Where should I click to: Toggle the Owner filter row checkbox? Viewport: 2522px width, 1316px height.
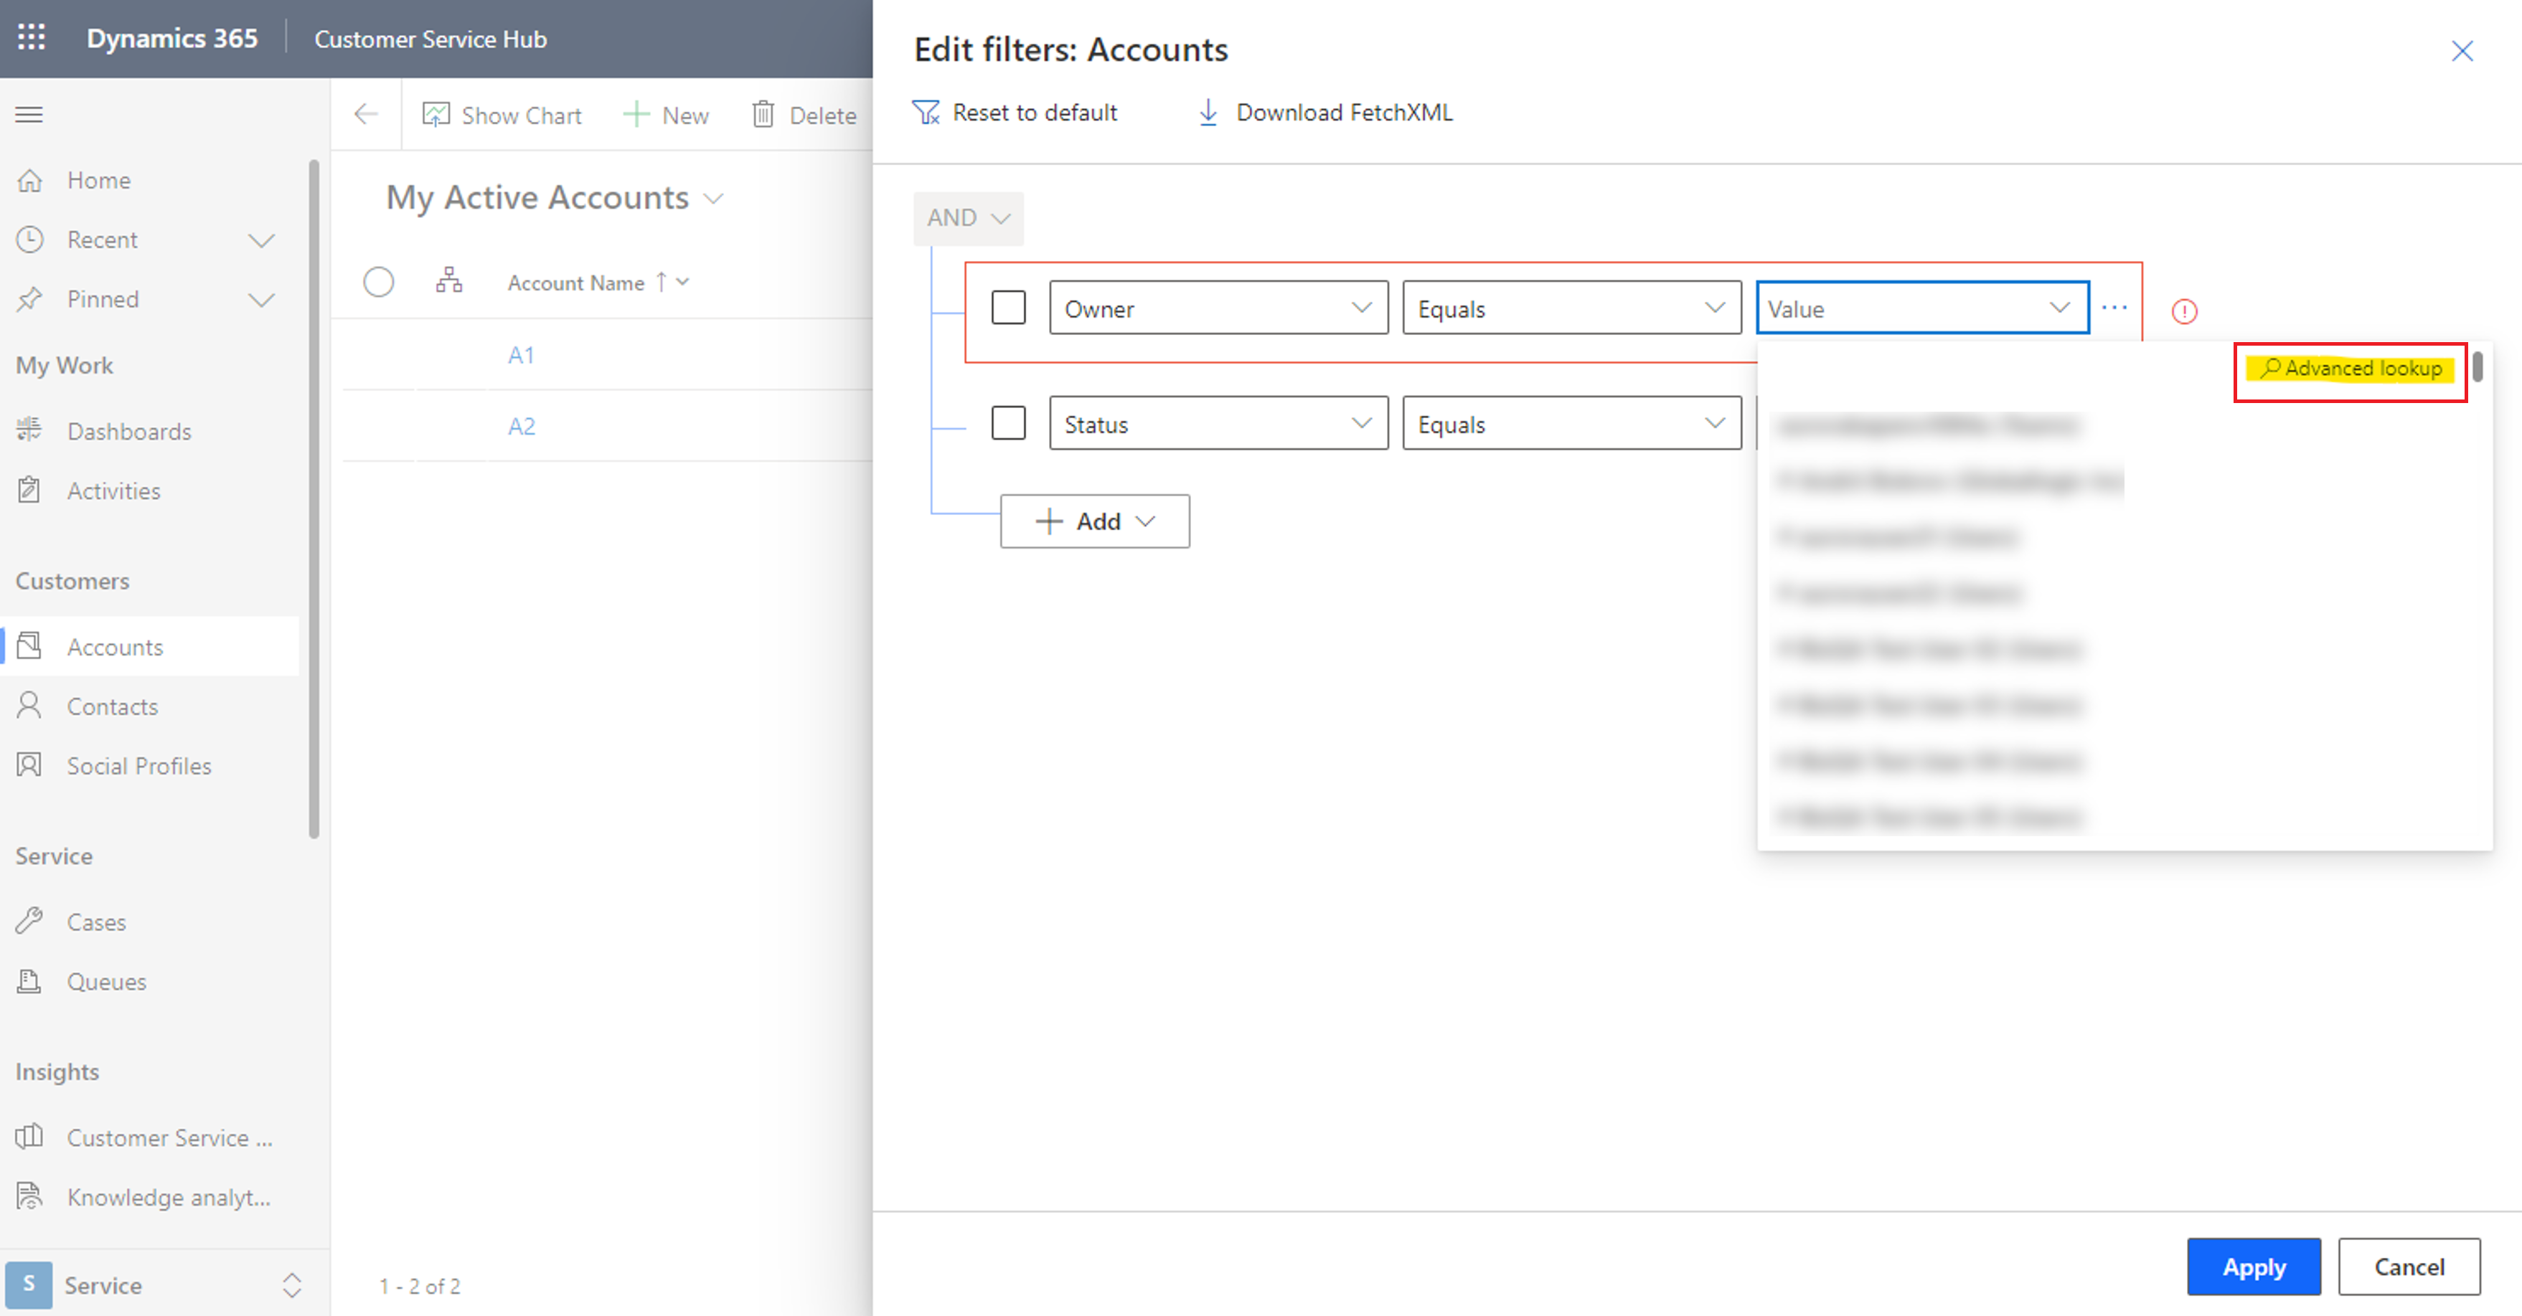[1009, 307]
